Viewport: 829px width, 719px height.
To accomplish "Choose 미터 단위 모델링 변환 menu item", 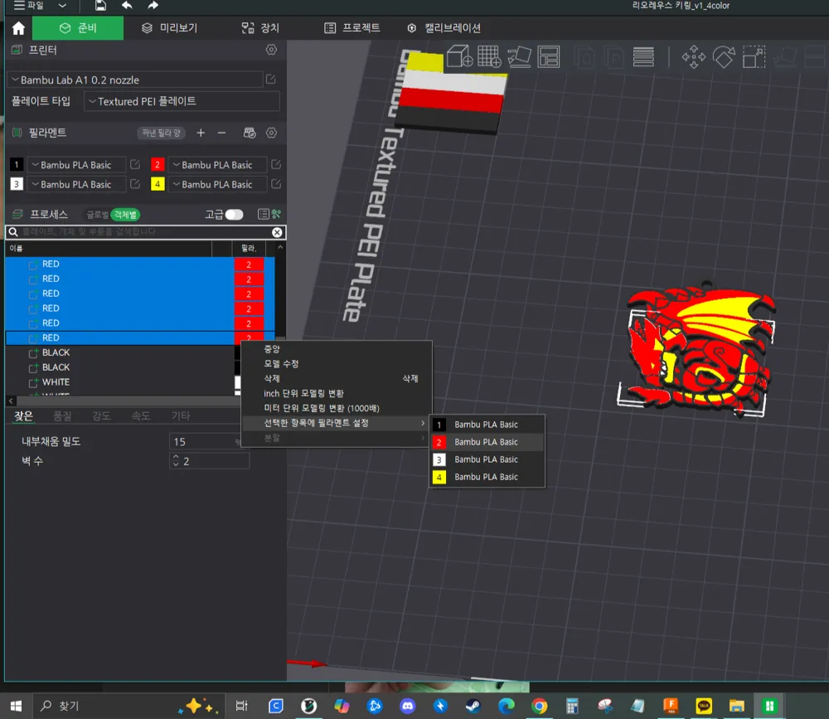I will point(337,409).
